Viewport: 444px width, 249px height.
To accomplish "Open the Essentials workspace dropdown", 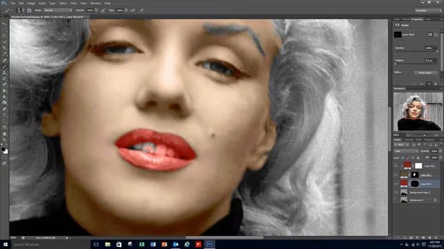I will click(428, 10).
